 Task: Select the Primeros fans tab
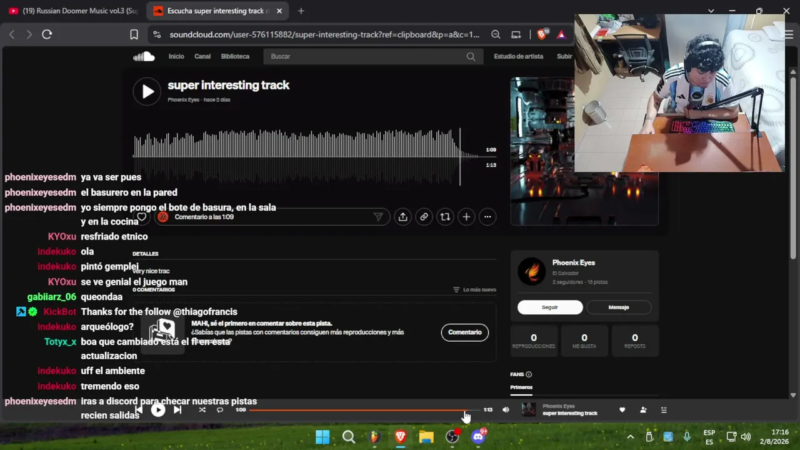[521, 387]
